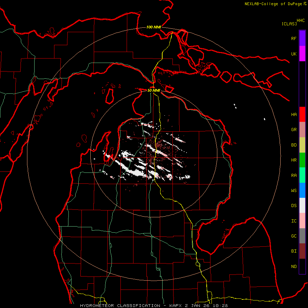Click the BI legend label
Viewport: 308px width, 308px height.
tap(294, 251)
